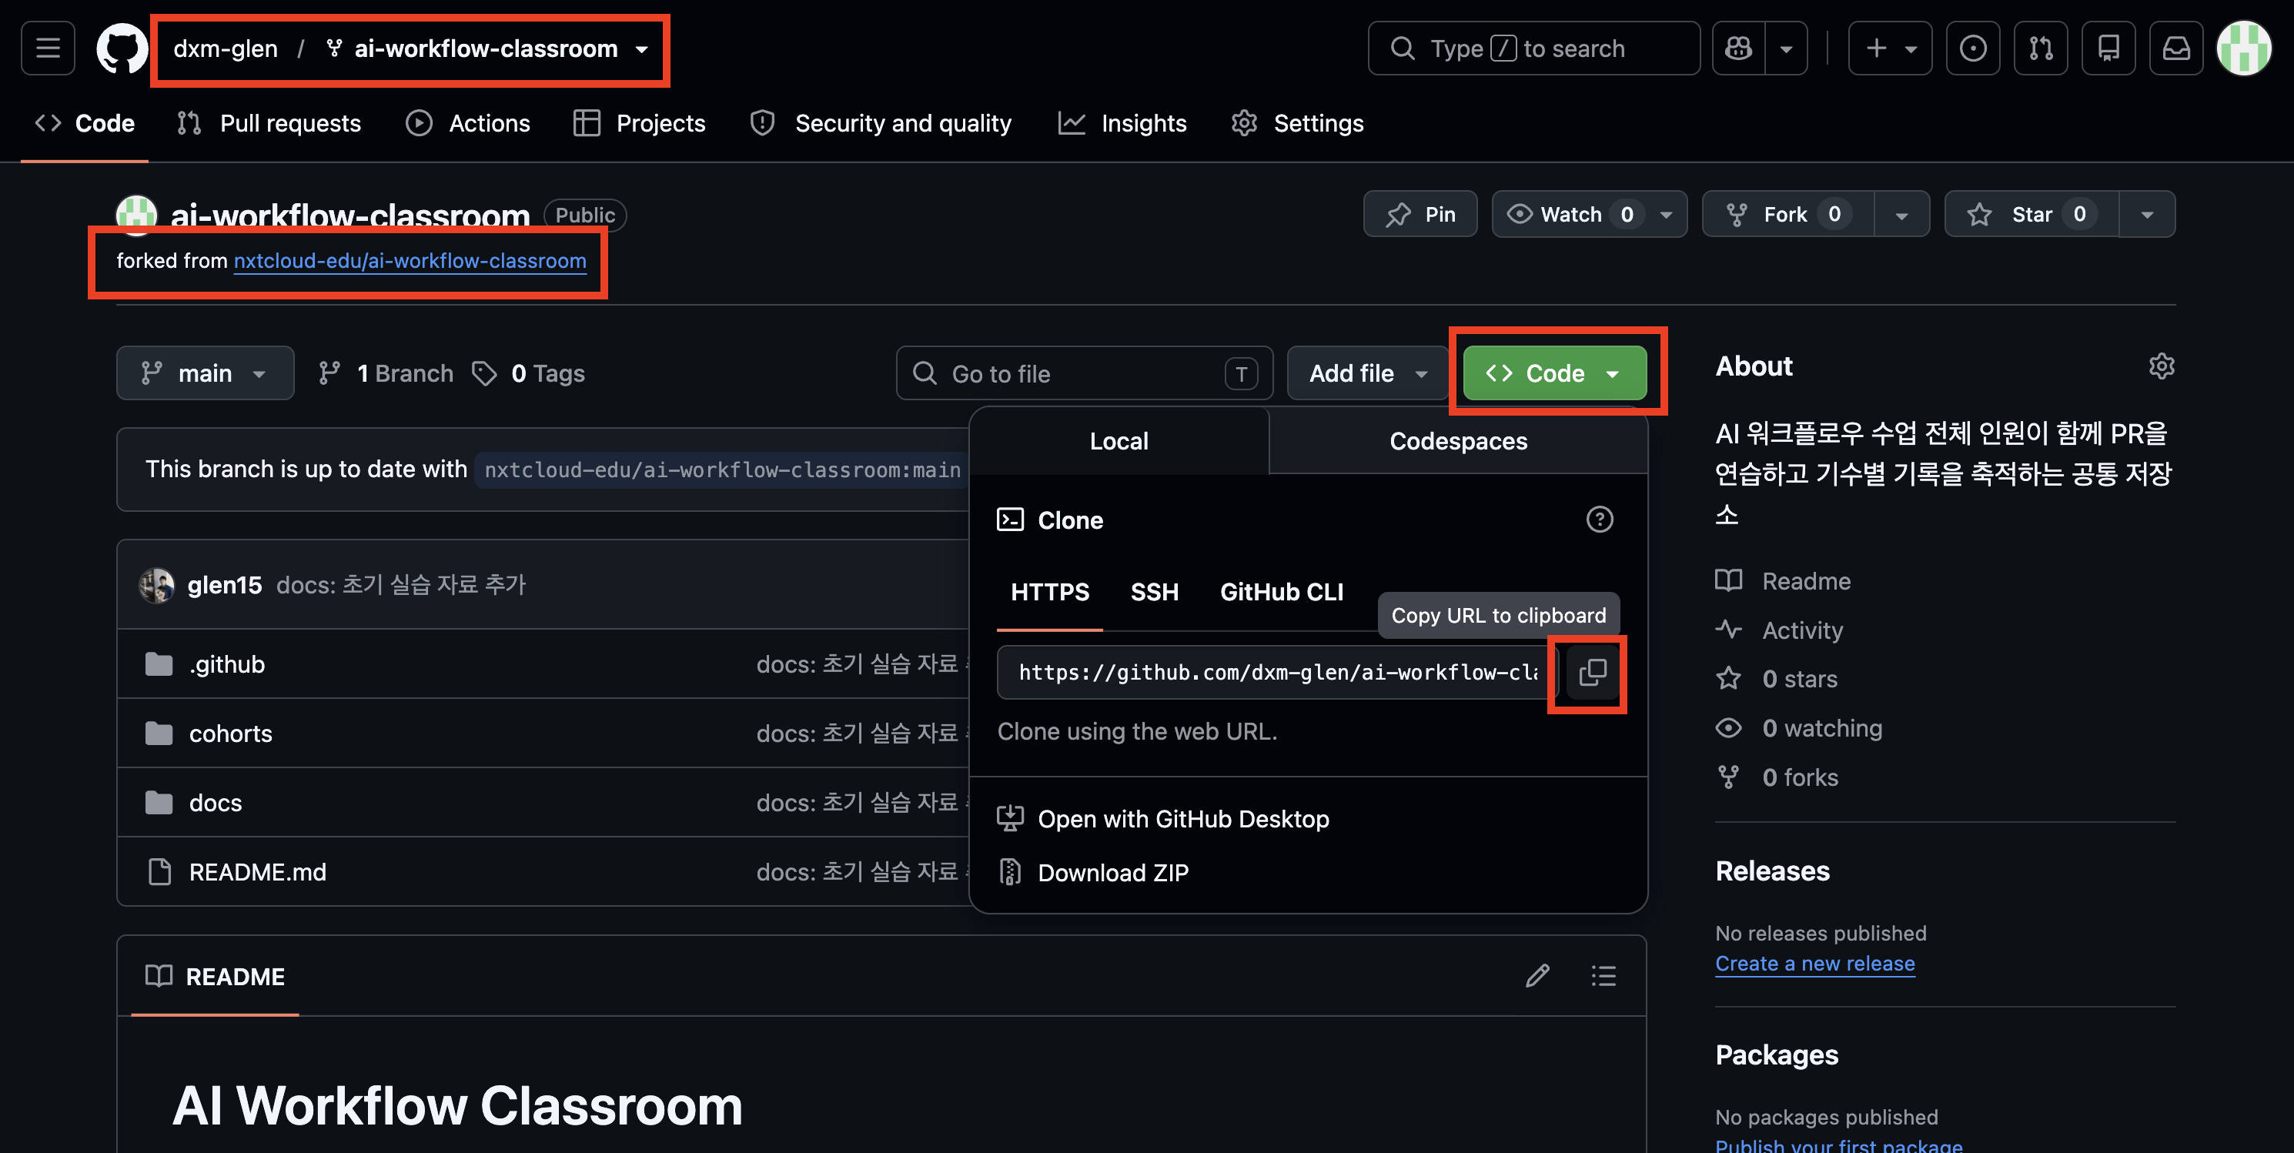Image resolution: width=2294 pixels, height=1153 pixels.
Task: Open the ai-workflow-classroom repository switcher dropdown
Action: coord(642,50)
